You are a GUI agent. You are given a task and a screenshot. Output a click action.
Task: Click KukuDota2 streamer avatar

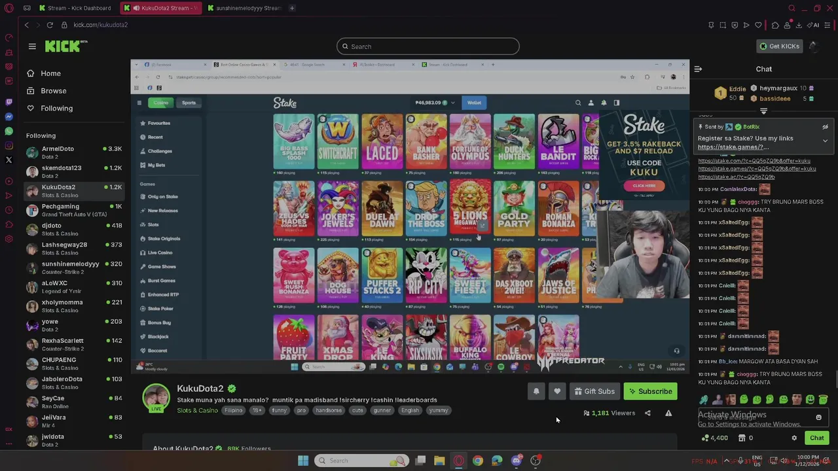pyautogui.click(x=156, y=398)
